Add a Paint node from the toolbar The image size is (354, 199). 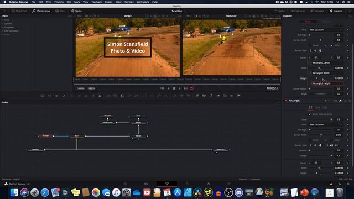click(64, 96)
